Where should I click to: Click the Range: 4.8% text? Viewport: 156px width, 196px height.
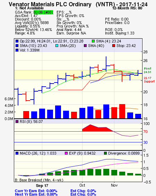(25, 33)
